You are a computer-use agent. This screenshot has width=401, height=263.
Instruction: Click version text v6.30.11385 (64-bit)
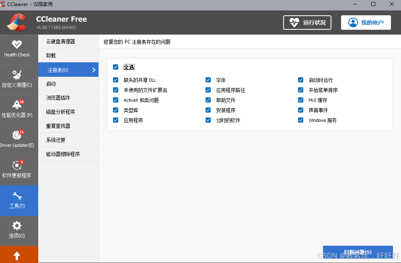pyautogui.click(x=56, y=27)
